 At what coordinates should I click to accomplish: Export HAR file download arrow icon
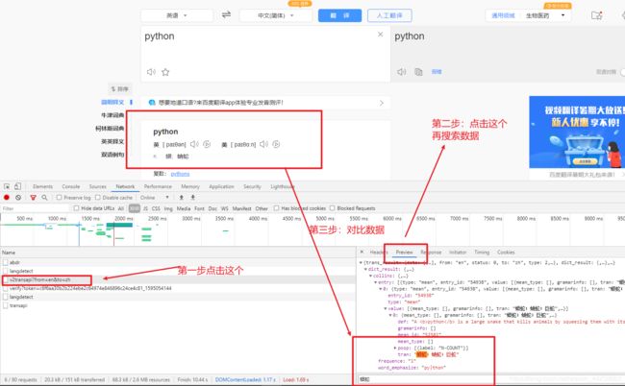click(193, 198)
